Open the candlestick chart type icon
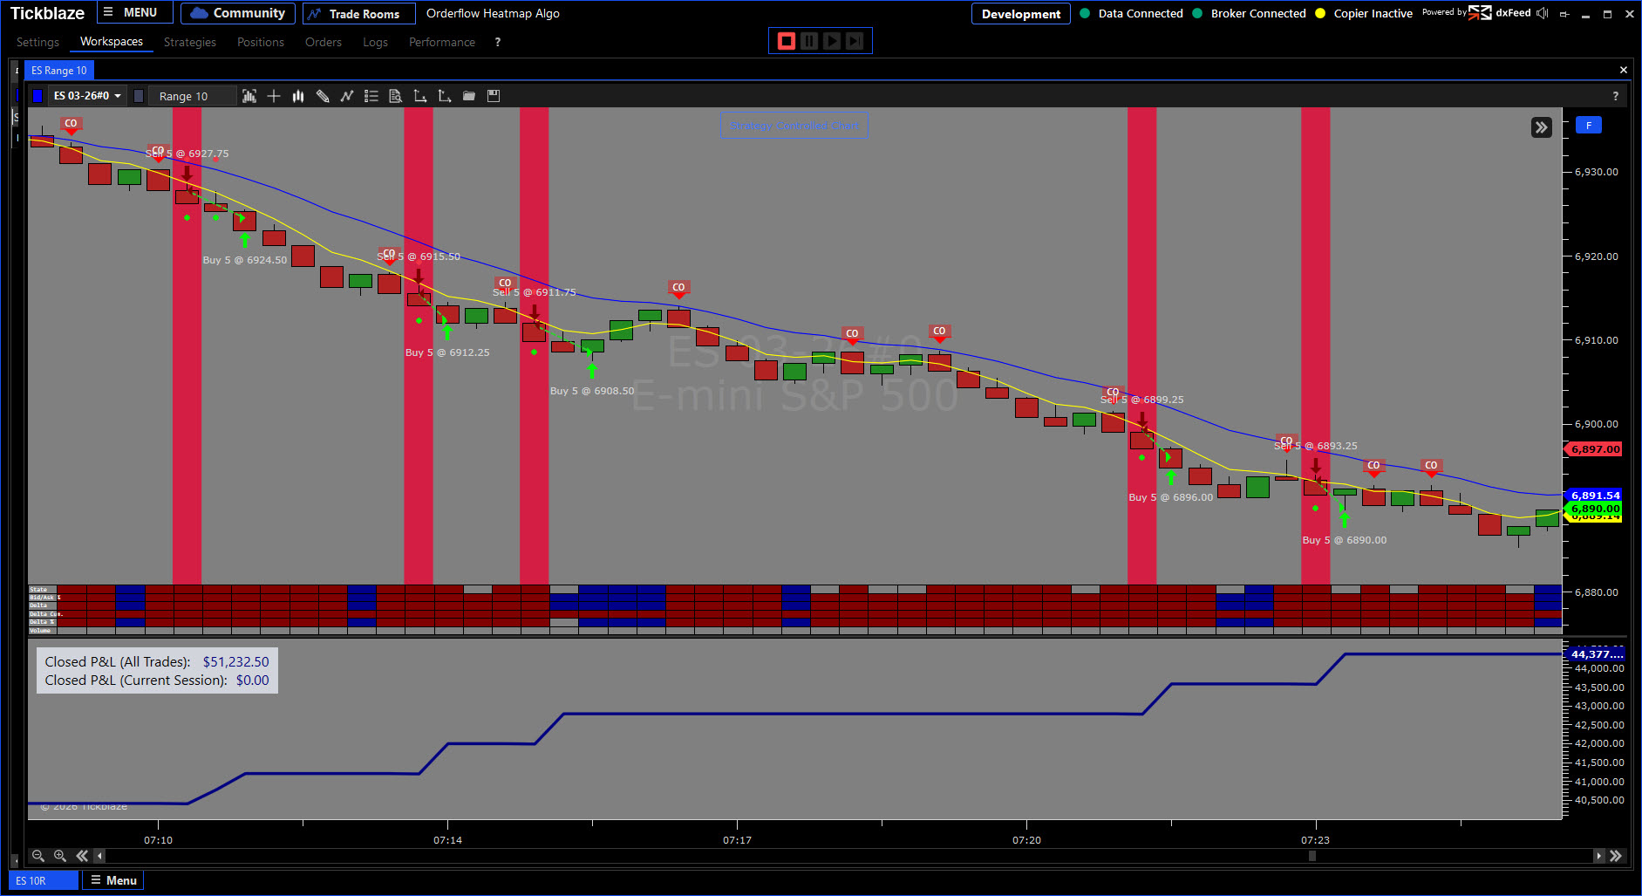 [x=298, y=96]
